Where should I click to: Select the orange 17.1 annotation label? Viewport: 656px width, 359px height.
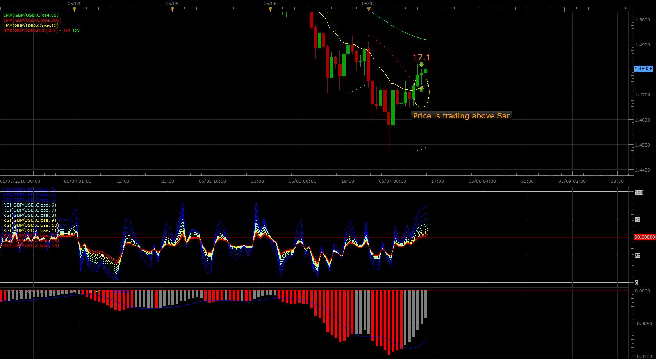(x=421, y=58)
